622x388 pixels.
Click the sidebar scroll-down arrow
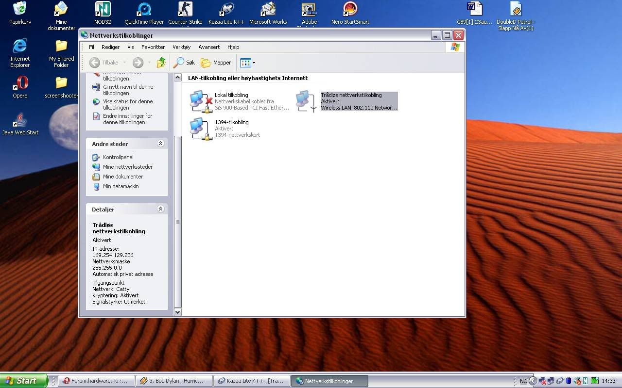coord(177,312)
